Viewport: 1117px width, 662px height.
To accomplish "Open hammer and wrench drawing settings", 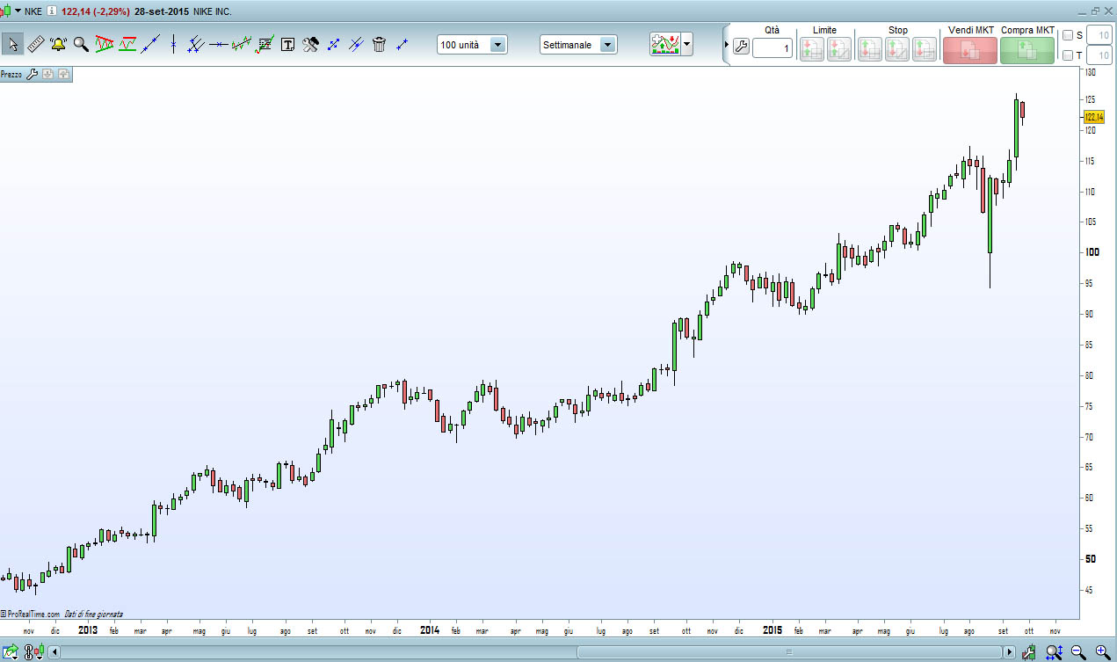I will [x=310, y=44].
